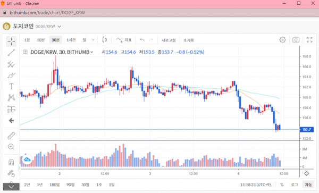
Task: Select the crosshair cursor tool
Action: pyautogui.click(x=11, y=41)
